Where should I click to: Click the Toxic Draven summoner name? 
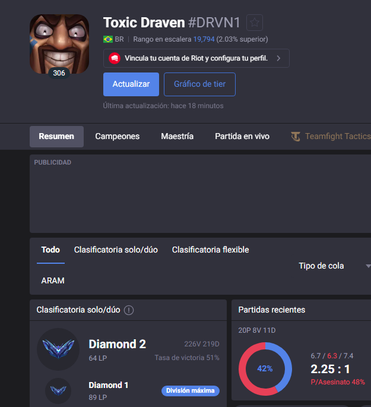144,23
